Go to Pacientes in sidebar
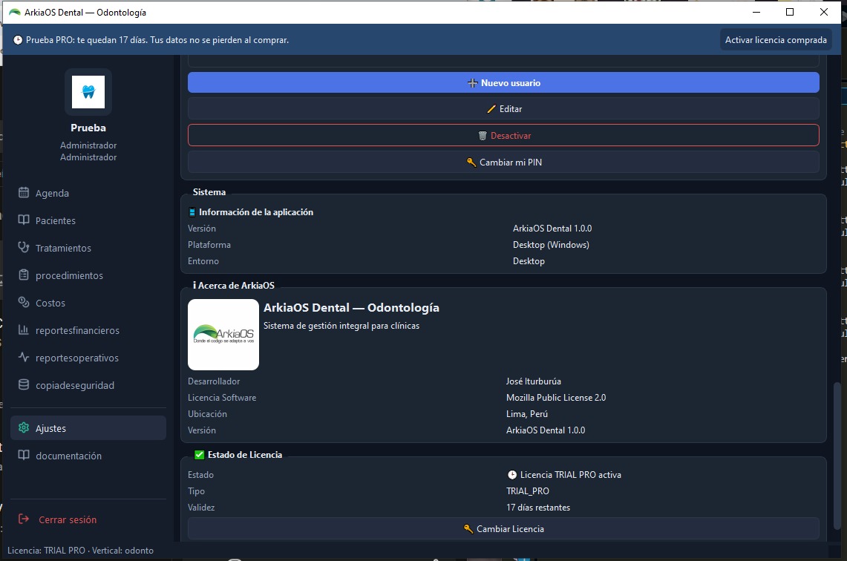The image size is (847, 561). tap(88, 220)
